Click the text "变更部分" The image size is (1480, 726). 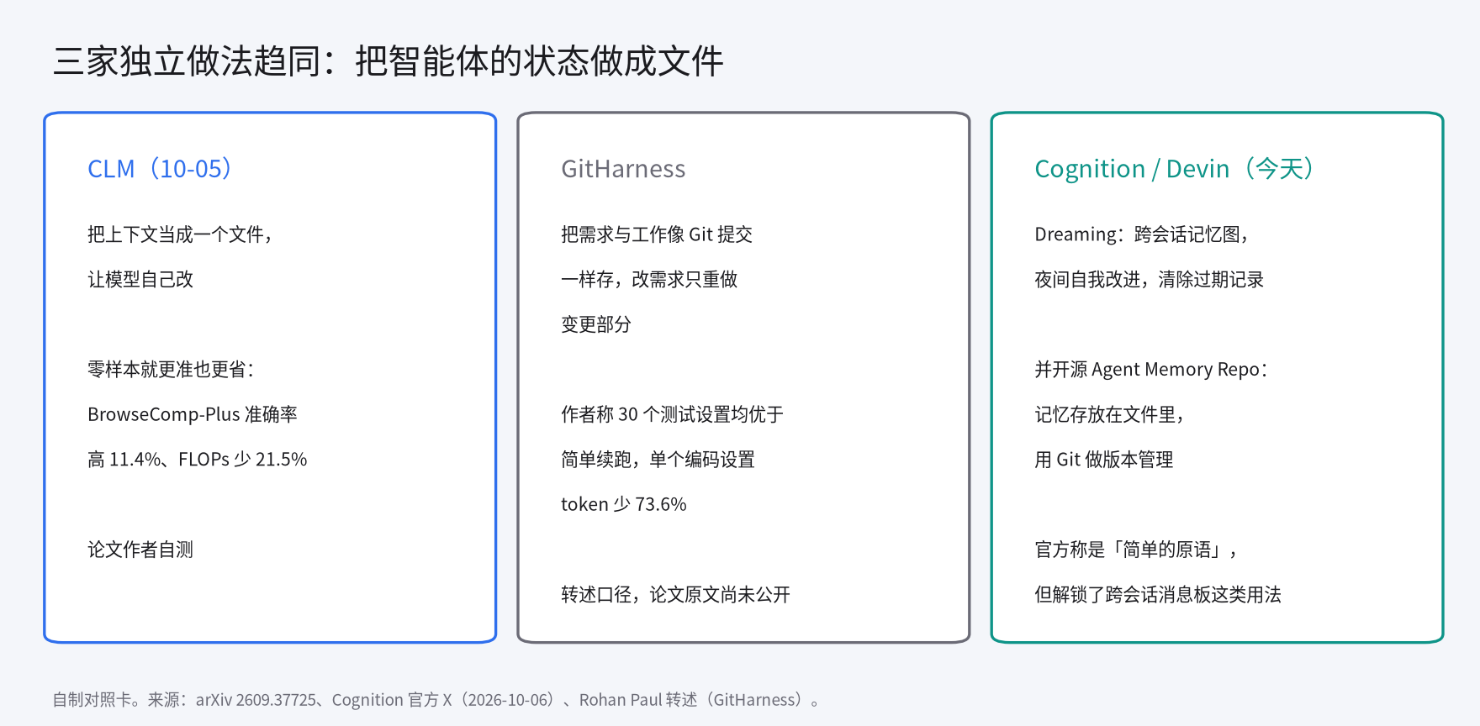[x=596, y=324]
